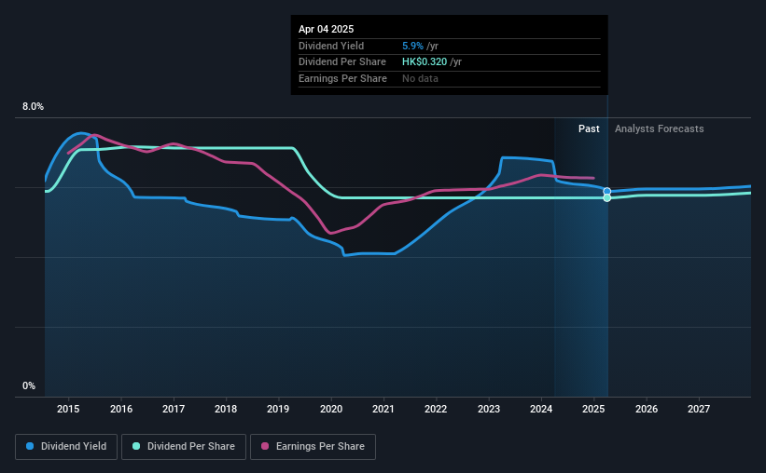
Task: Click the tooltip Dividend Yield row label
Action: tap(331, 46)
